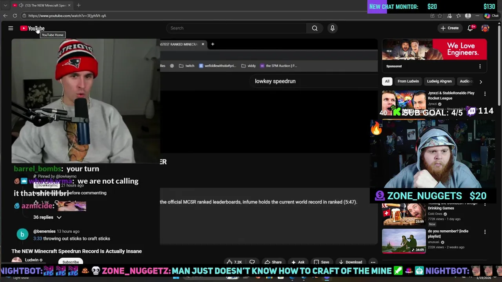The height and width of the screenshot is (282, 502).
Task: Reload the page with the refresh icon
Action: coord(15,16)
